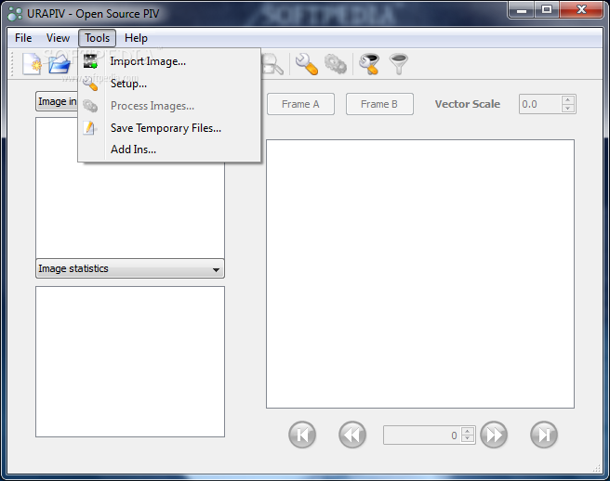The image size is (610, 481).
Task: Click the large image display canvas
Action: tap(420, 274)
